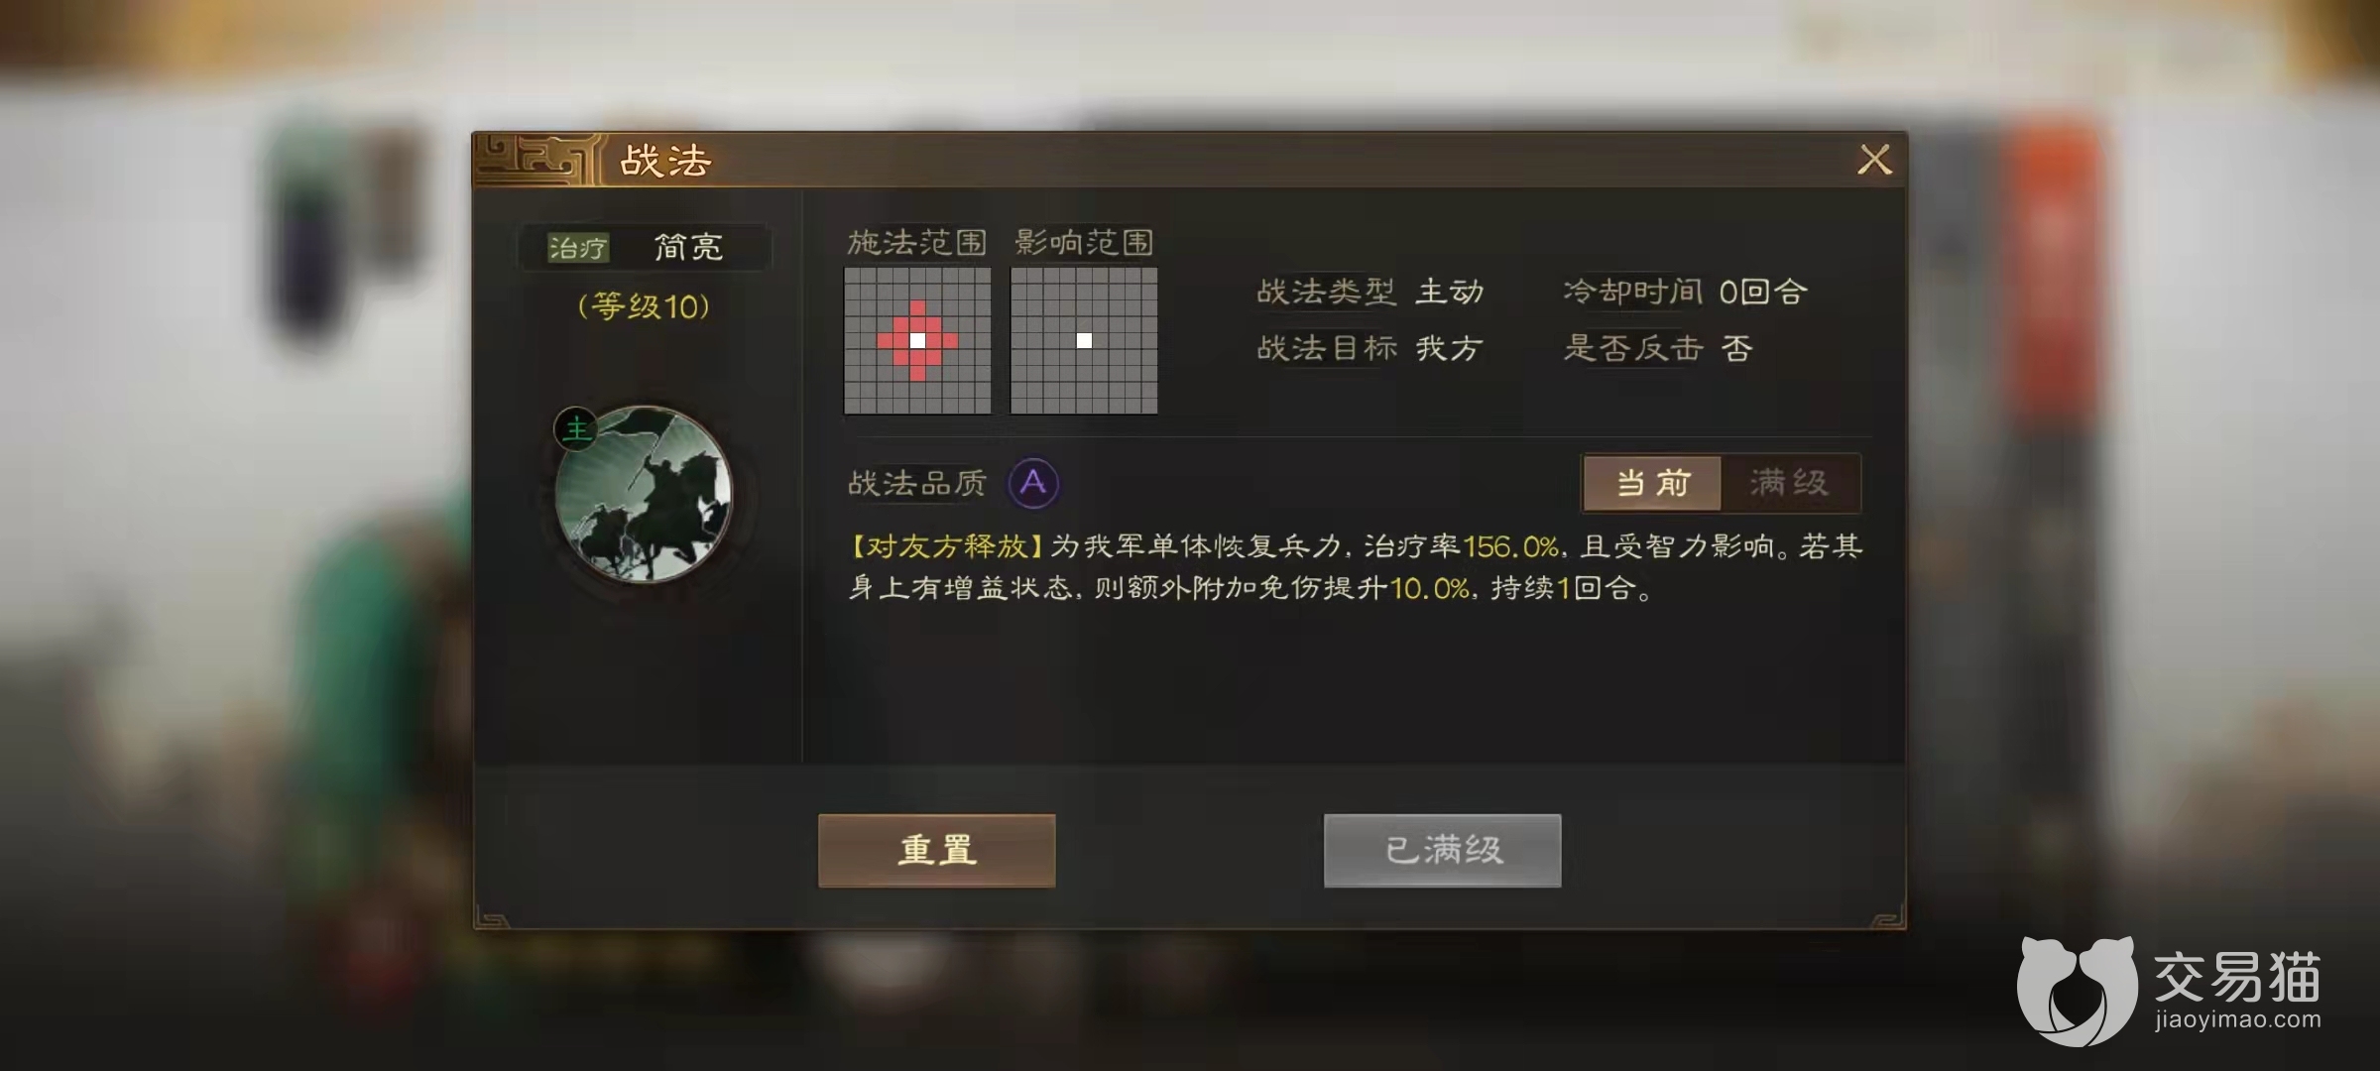The height and width of the screenshot is (1071, 2380).
Task: Click the 冷却时间 0回合 value
Action: click(x=1763, y=292)
